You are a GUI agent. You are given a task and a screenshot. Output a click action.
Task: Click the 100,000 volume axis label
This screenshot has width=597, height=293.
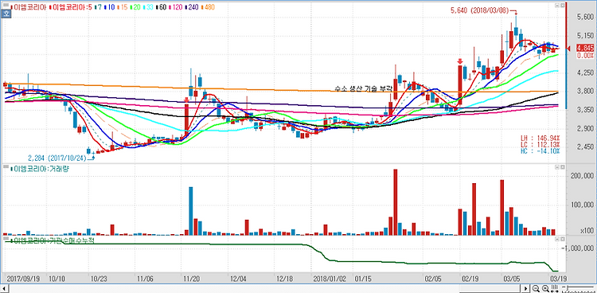tap(583, 205)
